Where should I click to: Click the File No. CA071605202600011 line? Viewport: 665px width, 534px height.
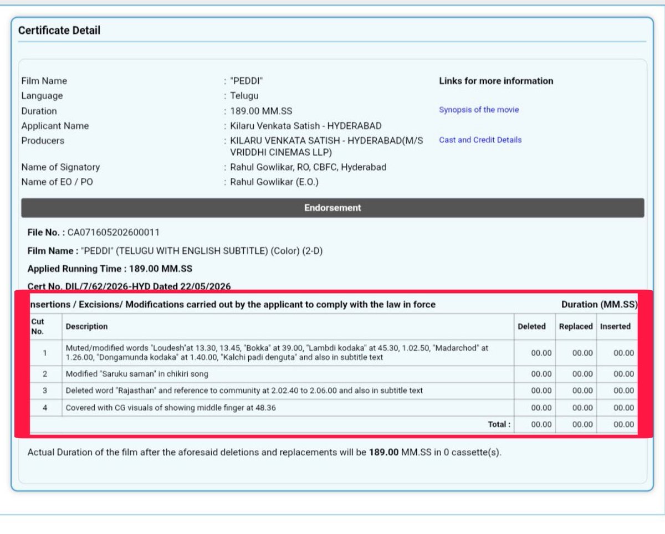click(93, 232)
